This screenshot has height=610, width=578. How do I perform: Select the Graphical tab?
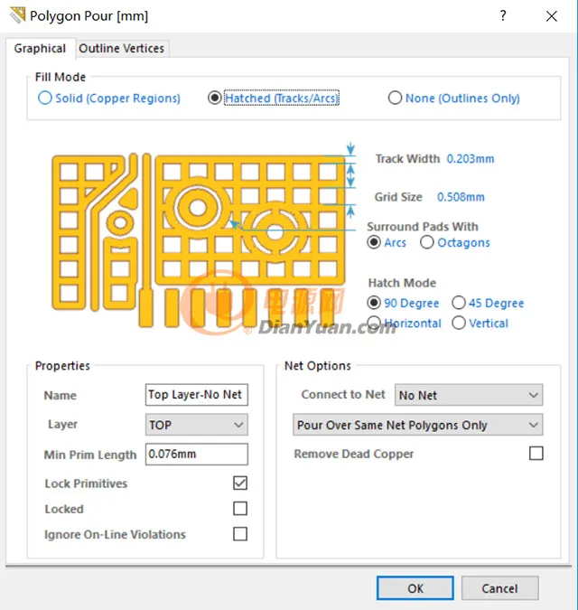point(40,49)
